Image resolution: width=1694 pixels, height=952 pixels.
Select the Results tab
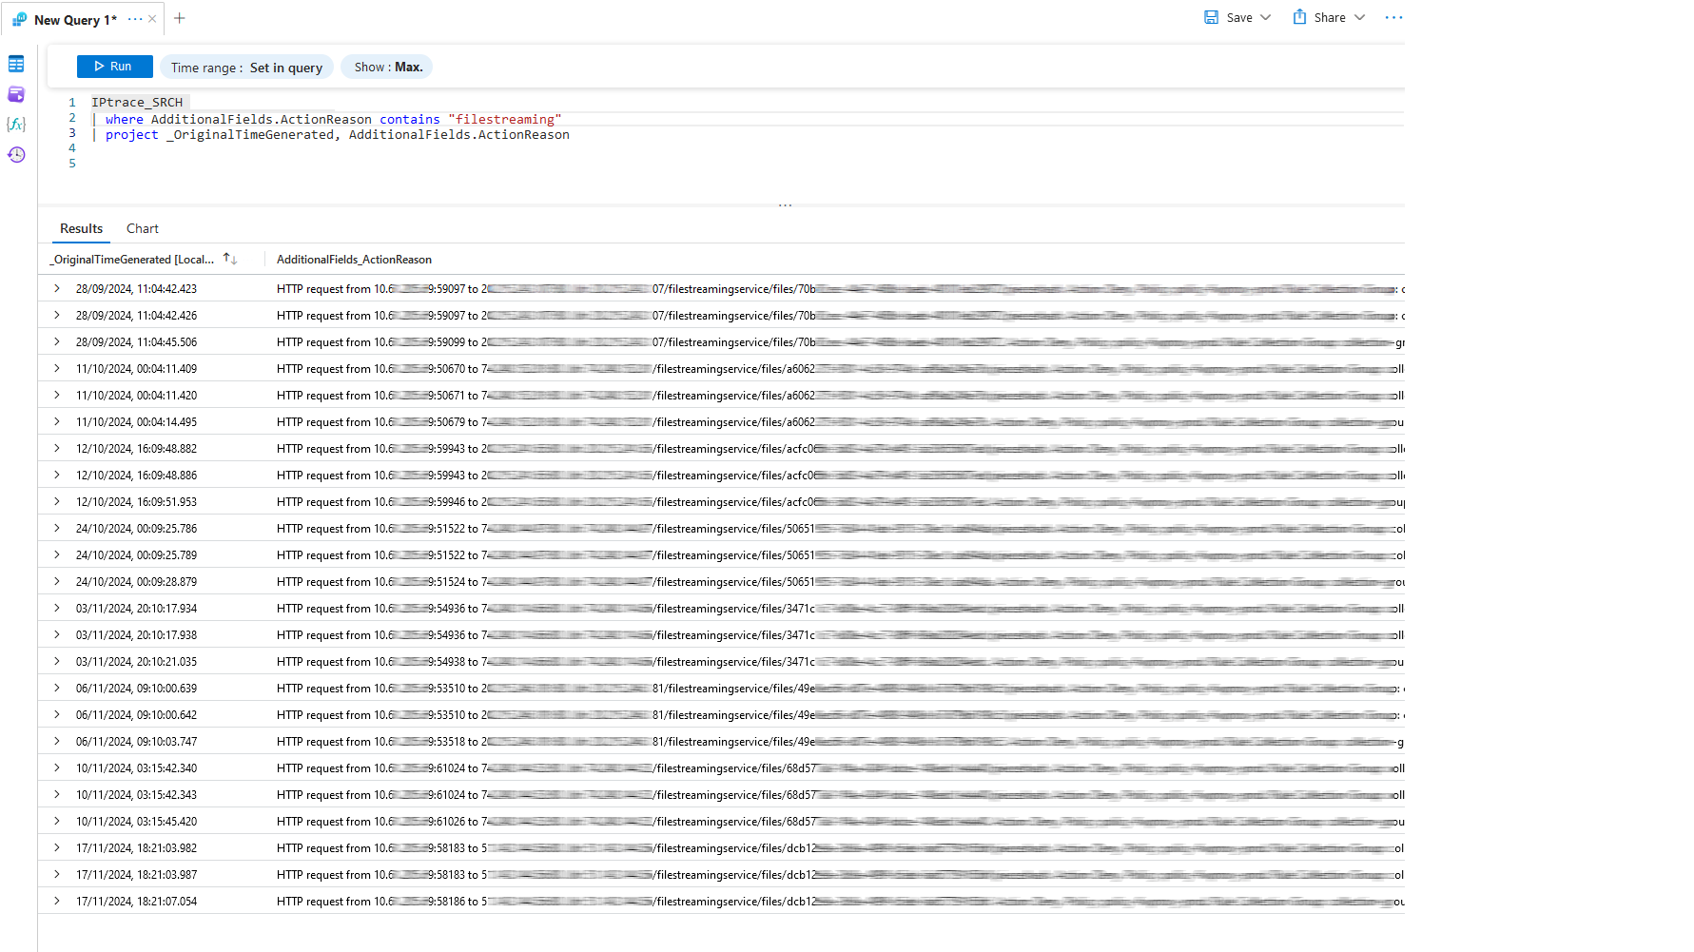81,228
